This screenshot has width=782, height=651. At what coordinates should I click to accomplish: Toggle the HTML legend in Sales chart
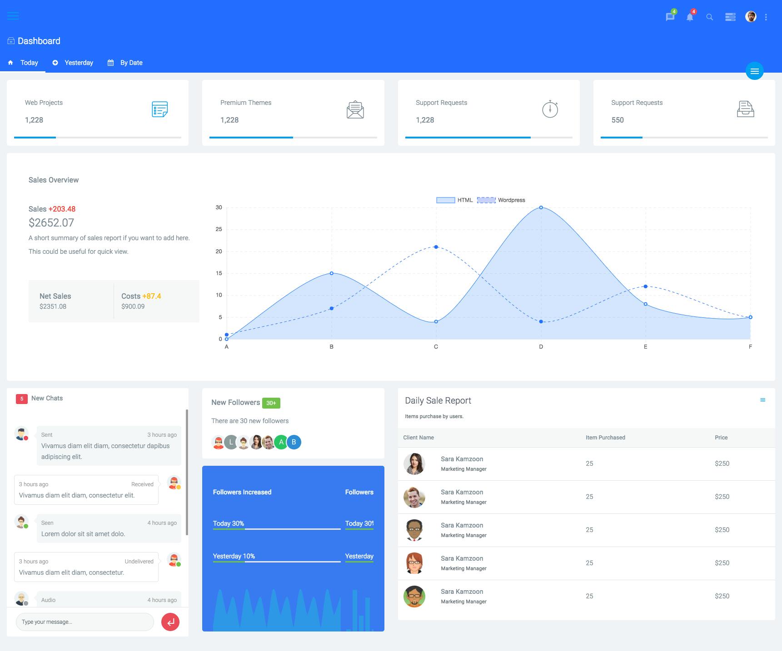(454, 200)
